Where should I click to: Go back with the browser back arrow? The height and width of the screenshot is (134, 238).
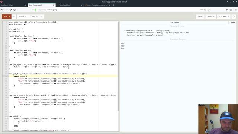coord(3,10)
